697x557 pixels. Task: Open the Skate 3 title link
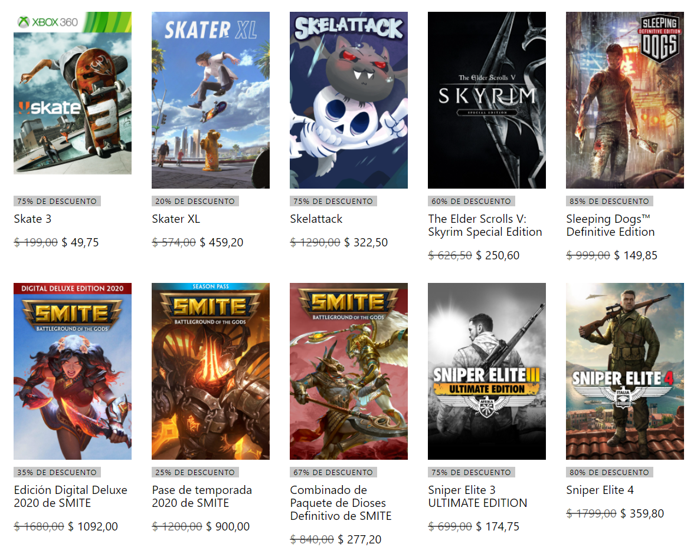[32, 219]
